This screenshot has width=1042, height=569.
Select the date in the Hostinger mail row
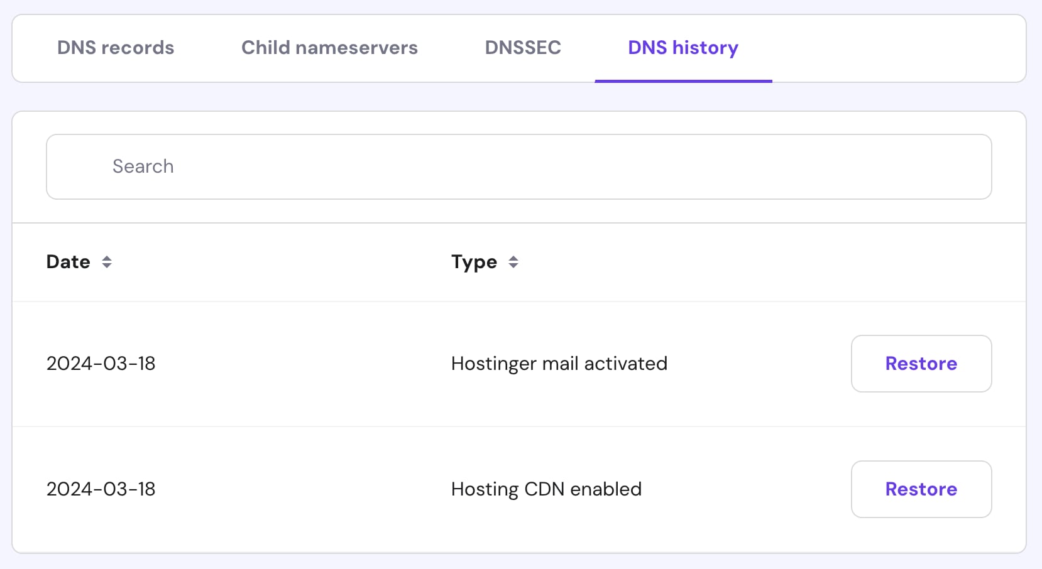(x=101, y=364)
